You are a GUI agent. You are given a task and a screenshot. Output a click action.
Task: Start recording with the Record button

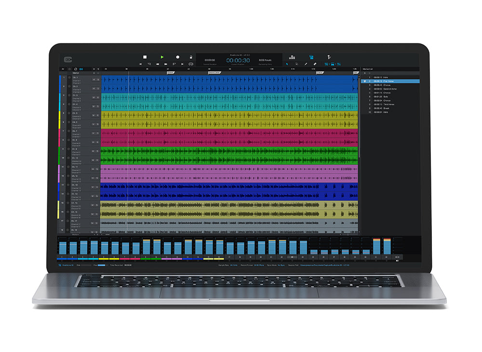(177, 57)
